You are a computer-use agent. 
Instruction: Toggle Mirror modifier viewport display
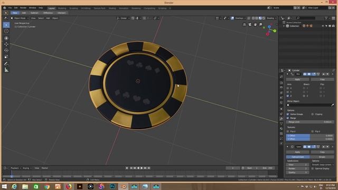tap(309, 74)
